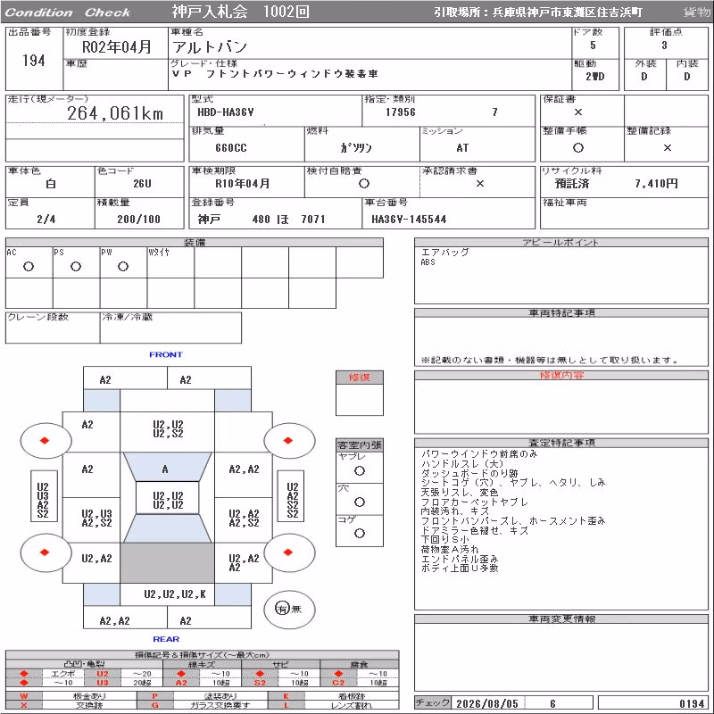Click the ヤブレ circle in 客室内張
Image resolution: width=714 pixels, height=714 pixels.
coord(360,471)
